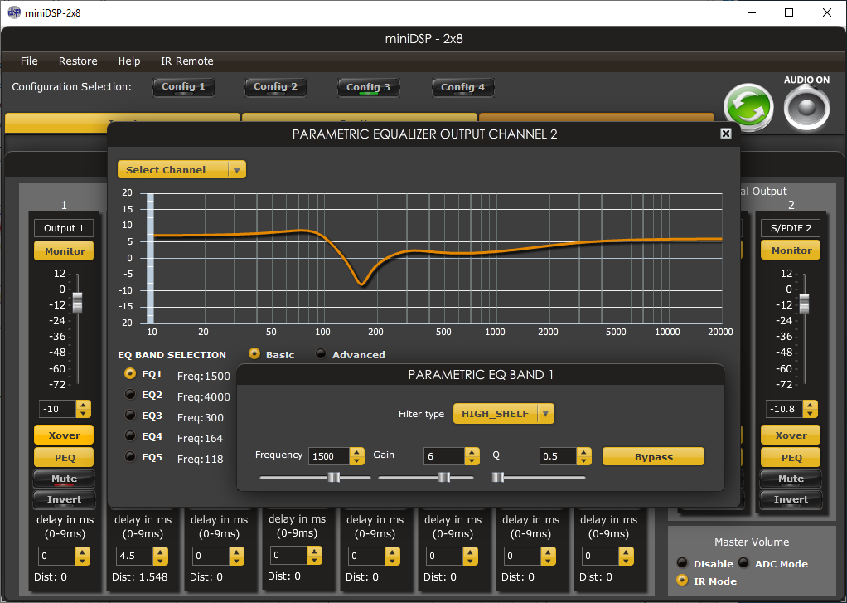Select EQ4 band radio button
The width and height of the screenshot is (847, 603).
coord(129,435)
